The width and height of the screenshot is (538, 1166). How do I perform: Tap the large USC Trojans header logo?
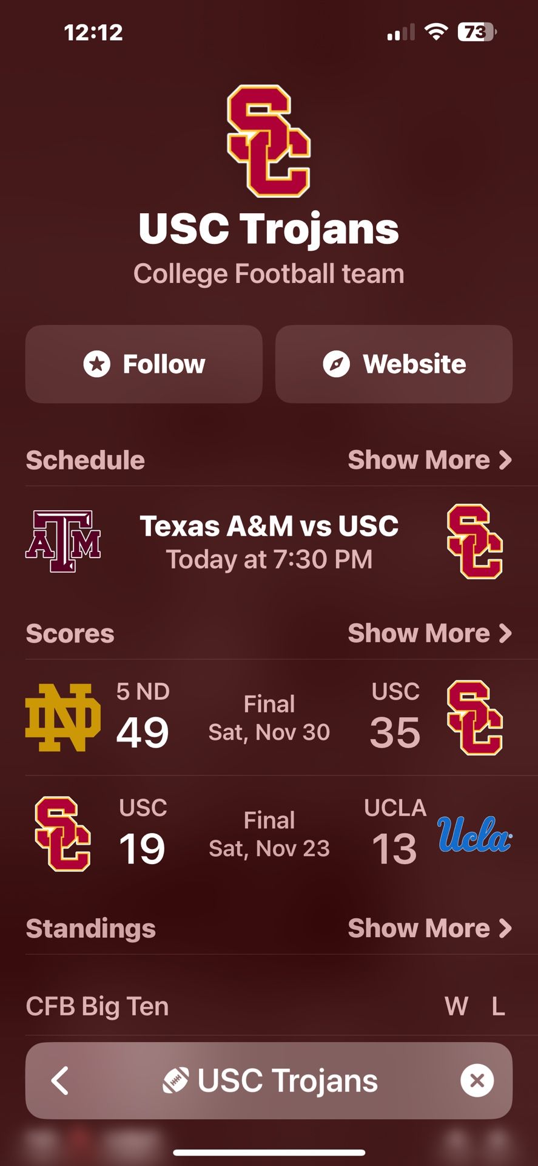click(x=269, y=141)
